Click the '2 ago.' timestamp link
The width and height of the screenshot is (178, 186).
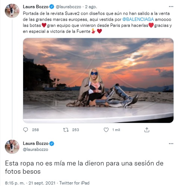pos(91,7)
